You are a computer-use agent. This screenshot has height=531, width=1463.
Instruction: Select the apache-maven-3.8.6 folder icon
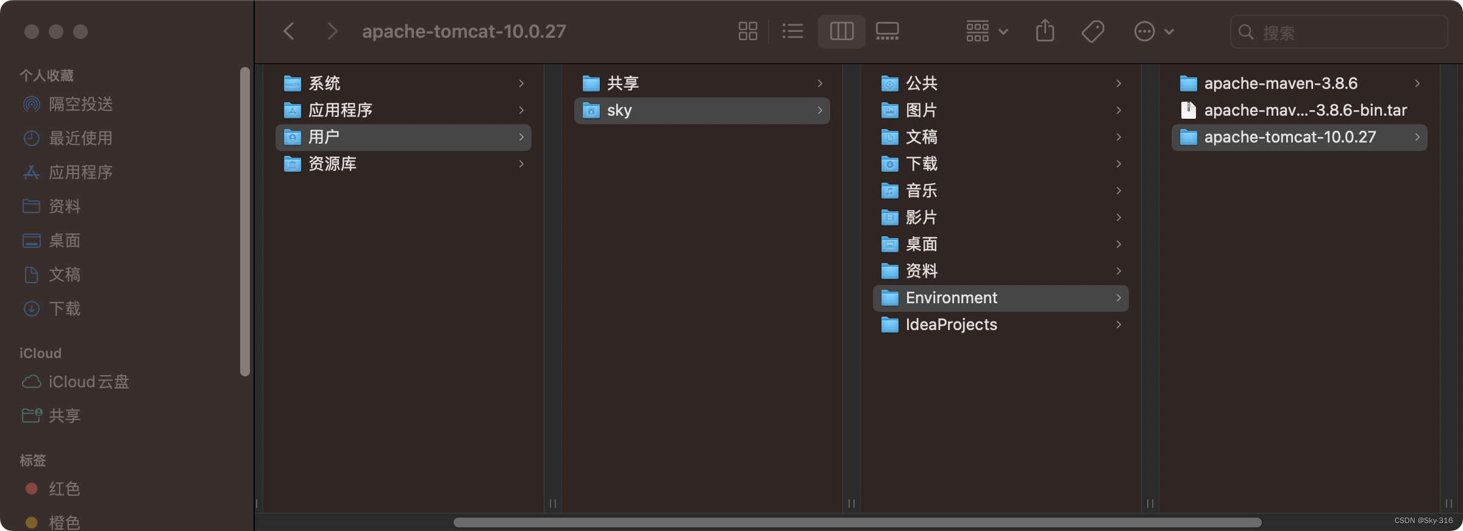pyautogui.click(x=1189, y=83)
